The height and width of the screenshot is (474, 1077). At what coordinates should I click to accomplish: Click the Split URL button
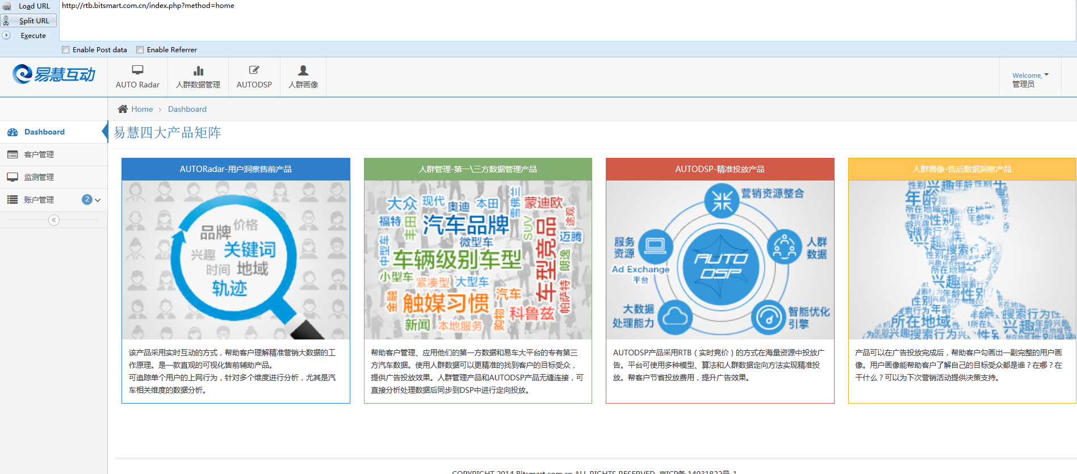tap(28, 21)
